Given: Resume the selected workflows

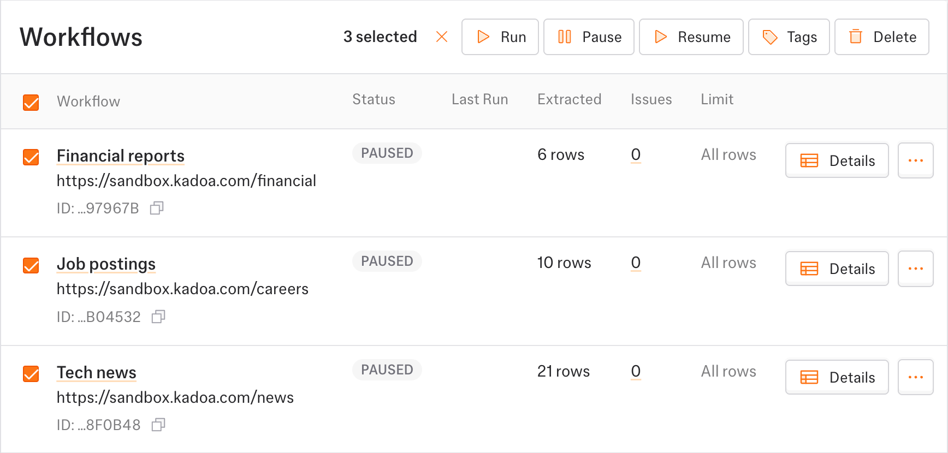Looking at the screenshot, I should [691, 37].
